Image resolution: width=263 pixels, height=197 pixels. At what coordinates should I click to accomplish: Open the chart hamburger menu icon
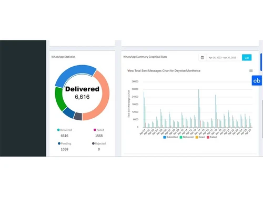(x=251, y=71)
